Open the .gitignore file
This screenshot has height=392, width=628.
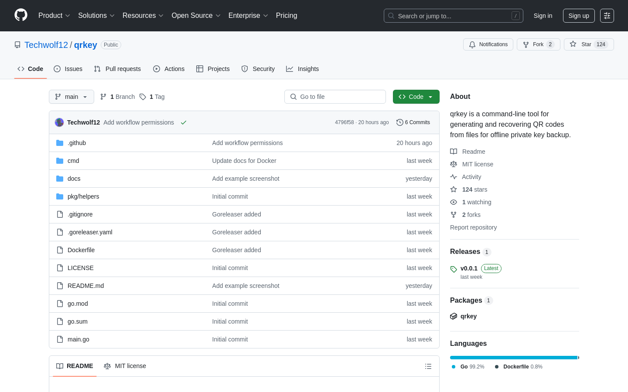tap(80, 214)
